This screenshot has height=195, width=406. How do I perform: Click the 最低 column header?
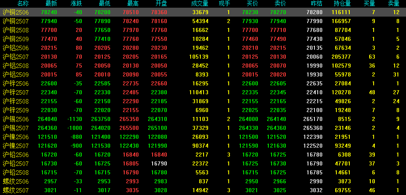[104, 3]
